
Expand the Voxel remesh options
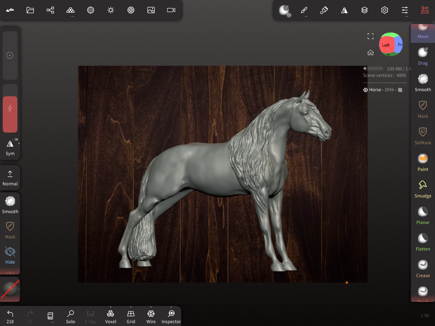110,307
